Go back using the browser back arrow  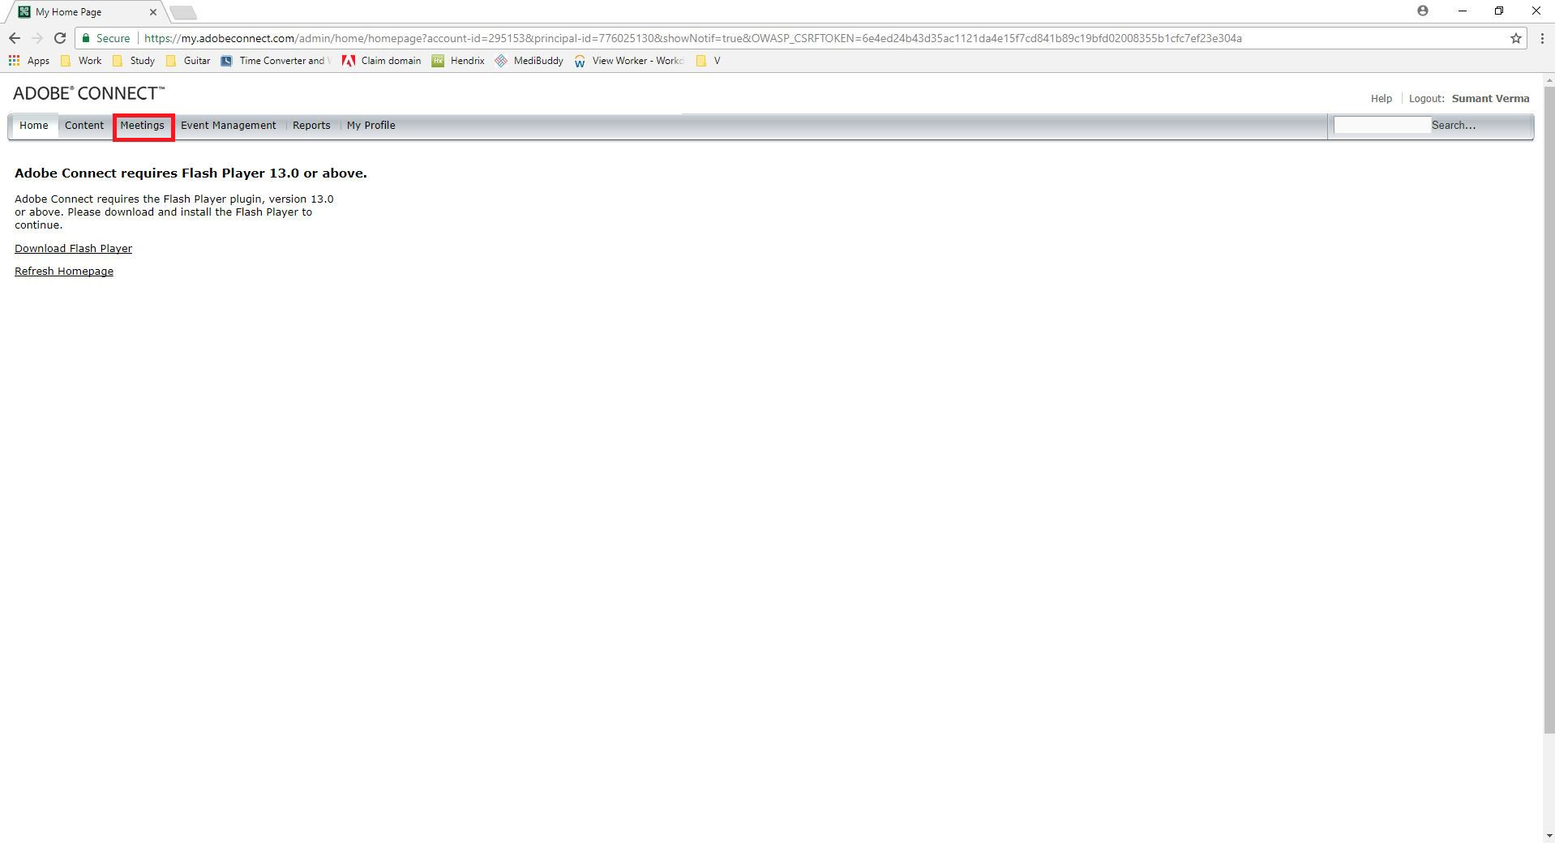pyautogui.click(x=15, y=38)
